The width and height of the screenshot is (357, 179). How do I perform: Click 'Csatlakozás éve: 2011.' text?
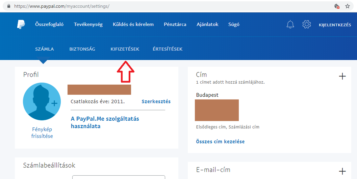coord(98,101)
